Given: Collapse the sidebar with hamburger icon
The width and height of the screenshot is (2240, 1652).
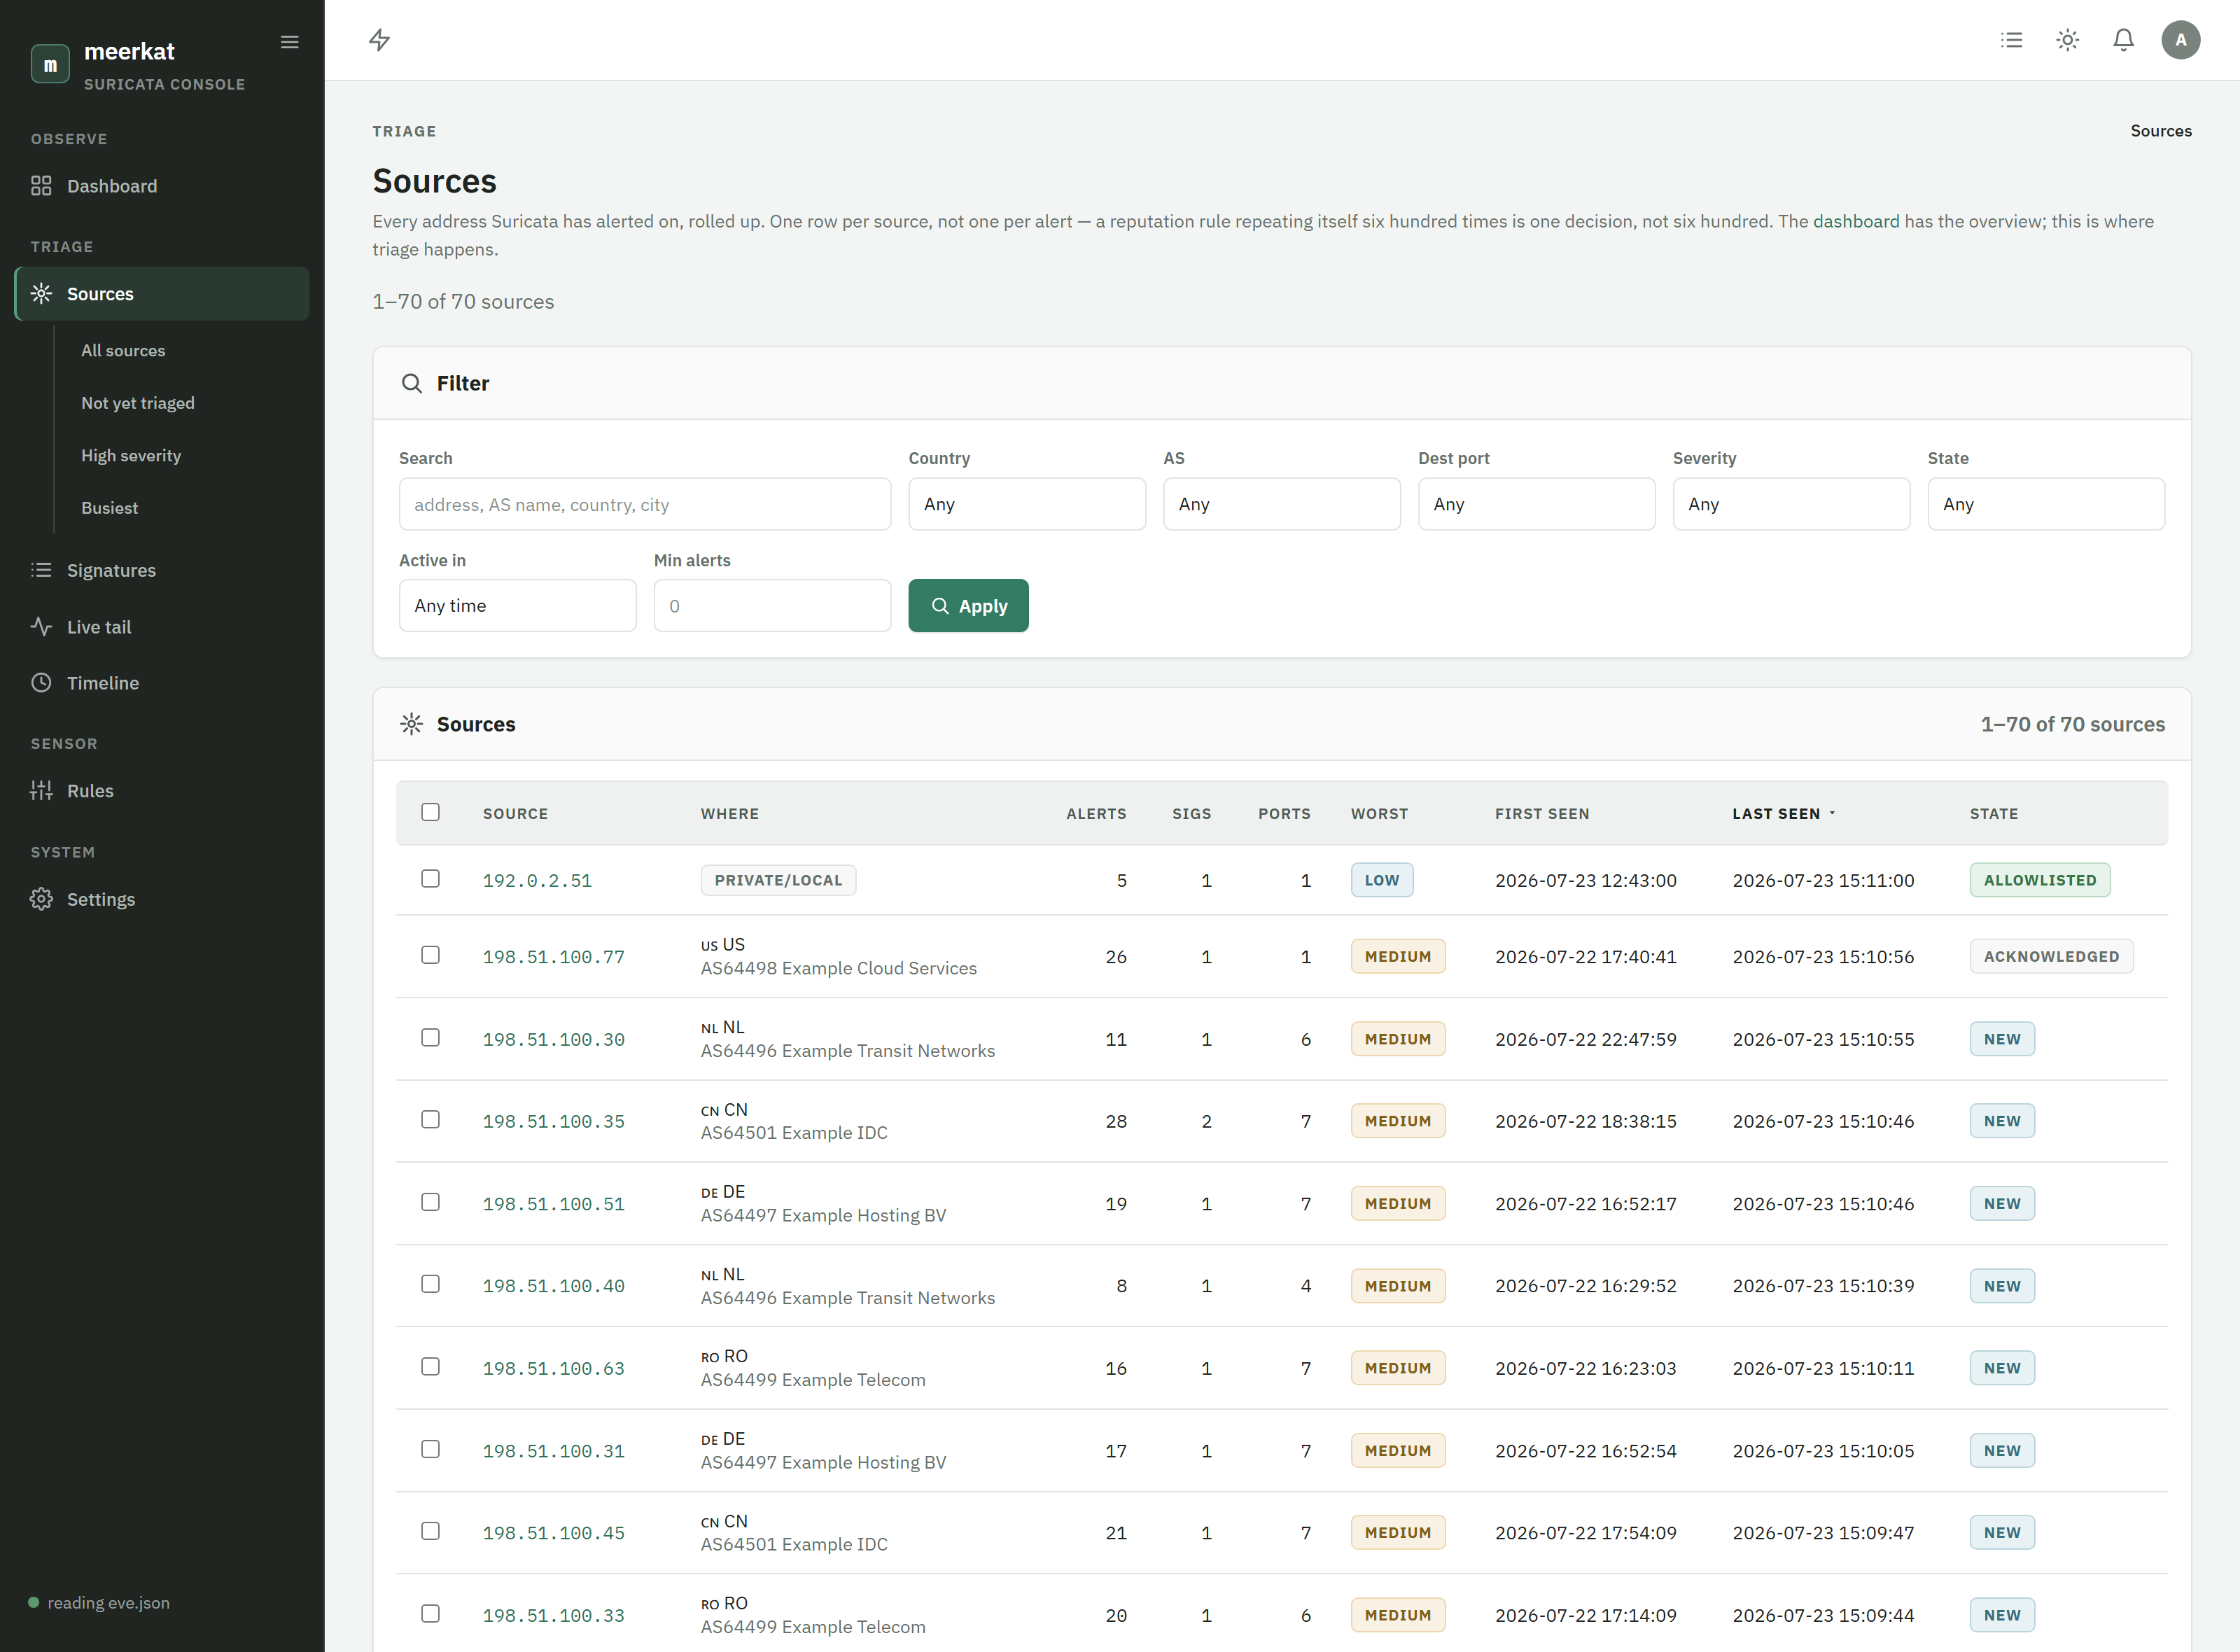Looking at the screenshot, I should [x=290, y=42].
